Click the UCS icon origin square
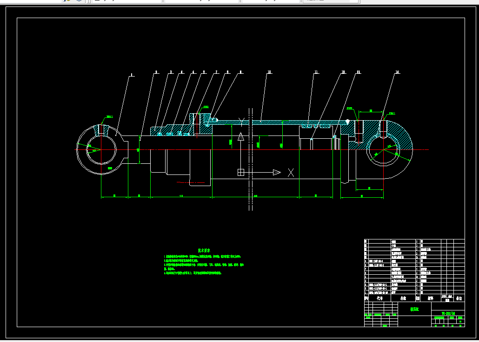This screenshot has height=342, width=479. [x=241, y=173]
